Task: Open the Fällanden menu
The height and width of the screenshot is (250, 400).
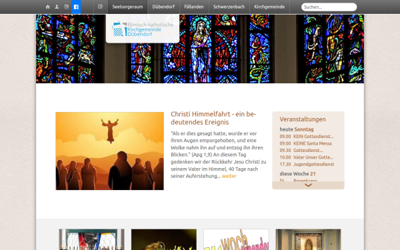Action: (194, 7)
